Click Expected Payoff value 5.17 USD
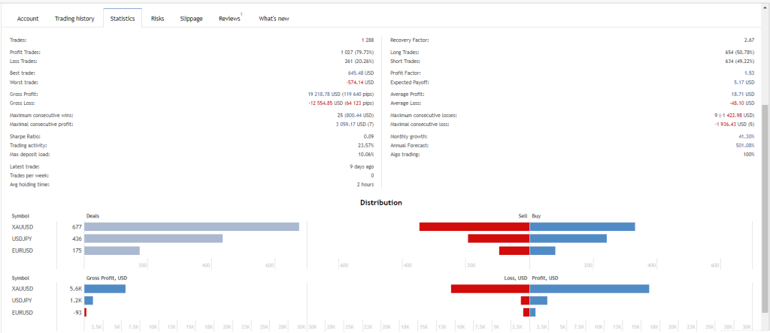 pos(744,82)
